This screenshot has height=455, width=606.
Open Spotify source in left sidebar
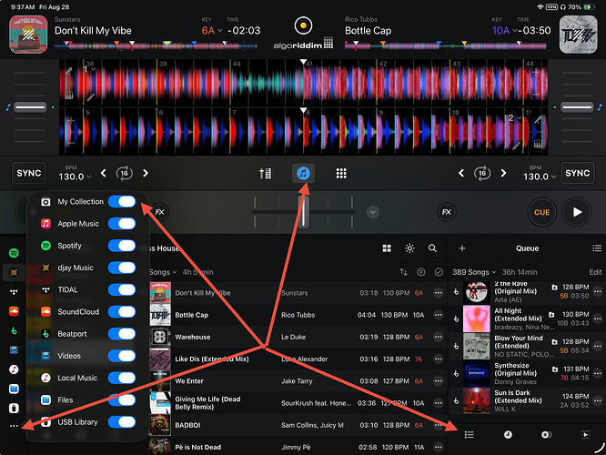14,253
